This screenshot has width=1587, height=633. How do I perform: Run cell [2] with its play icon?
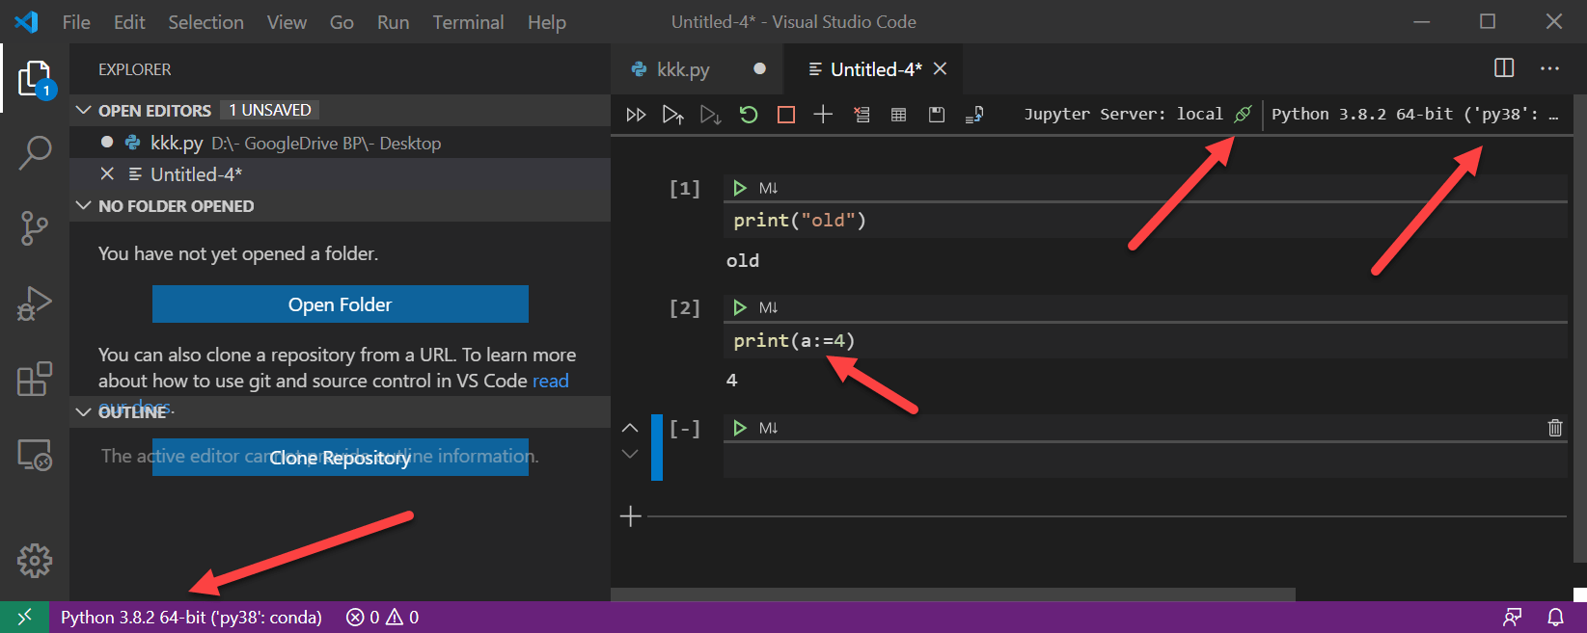(740, 307)
